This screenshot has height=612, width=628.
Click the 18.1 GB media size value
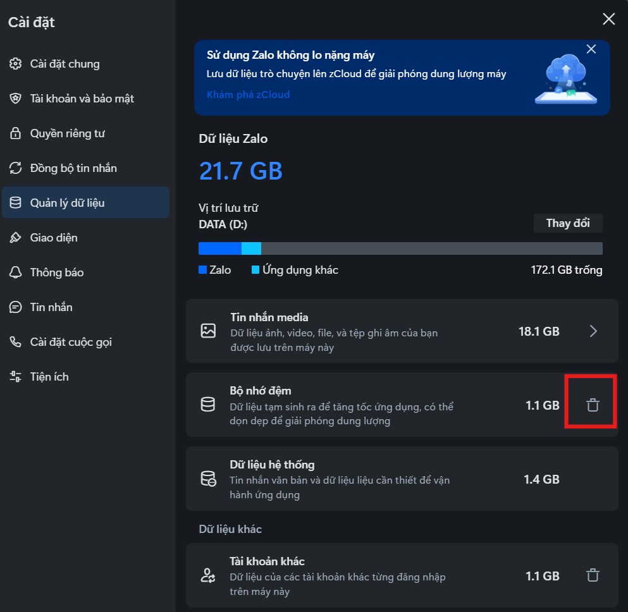pyautogui.click(x=539, y=331)
